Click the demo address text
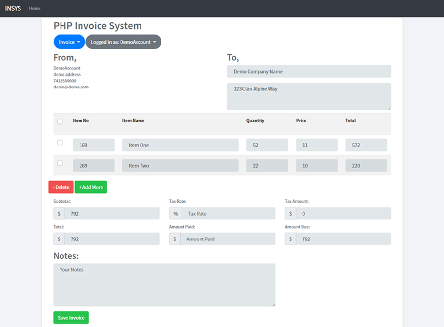Image resolution: width=444 pixels, height=327 pixels. tap(67, 74)
